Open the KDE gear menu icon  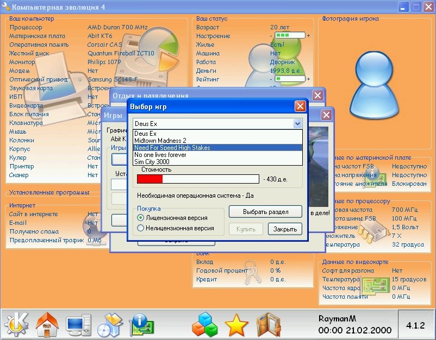click(x=16, y=324)
